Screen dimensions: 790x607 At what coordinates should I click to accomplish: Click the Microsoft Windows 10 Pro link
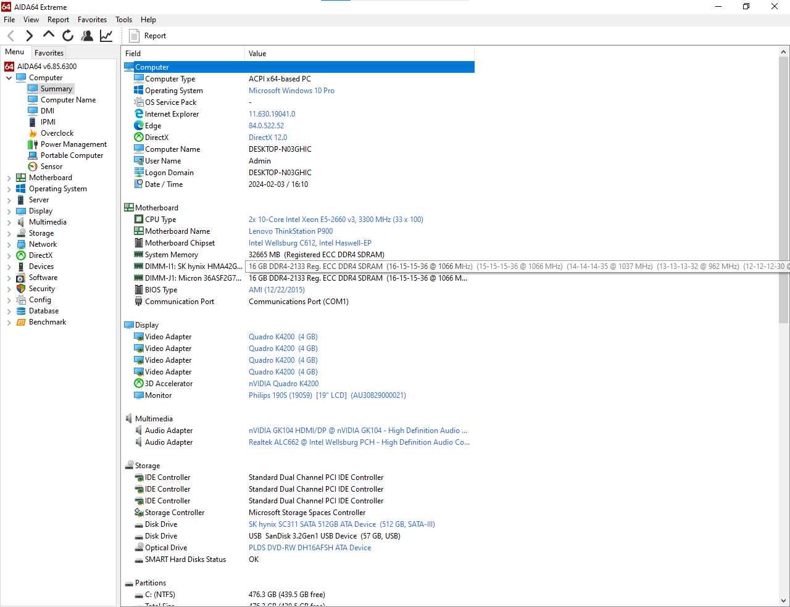click(291, 91)
